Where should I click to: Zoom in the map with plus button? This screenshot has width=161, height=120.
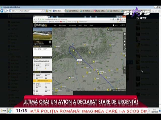click(125, 68)
